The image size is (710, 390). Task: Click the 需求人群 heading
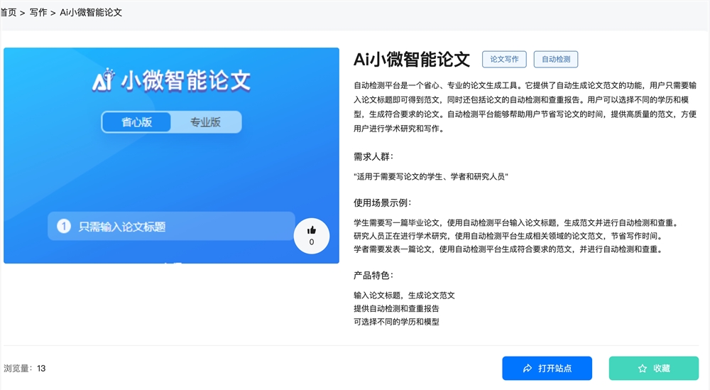pos(373,157)
